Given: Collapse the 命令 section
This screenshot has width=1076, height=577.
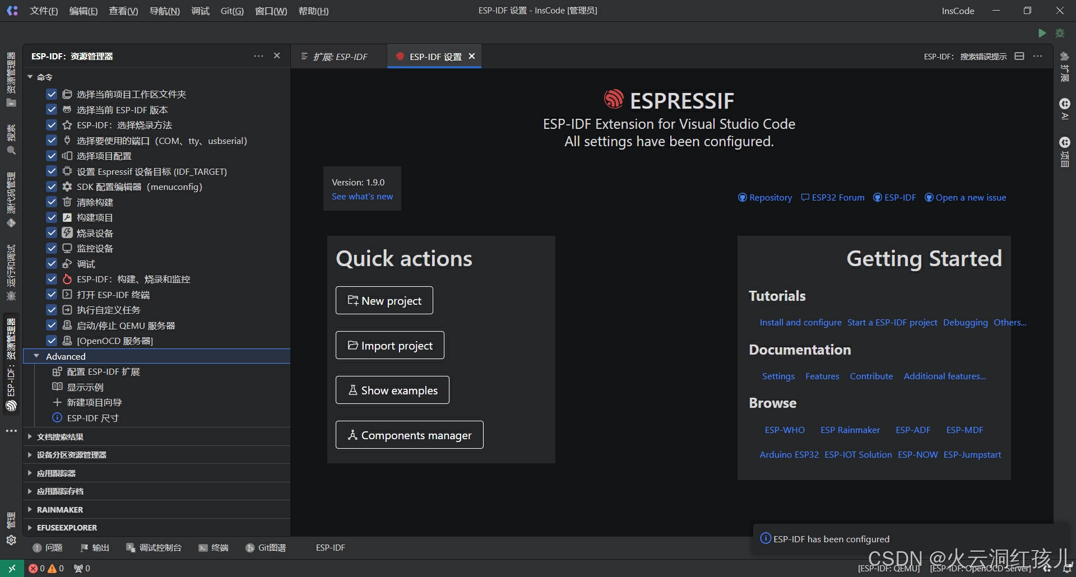Looking at the screenshot, I should 30,77.
